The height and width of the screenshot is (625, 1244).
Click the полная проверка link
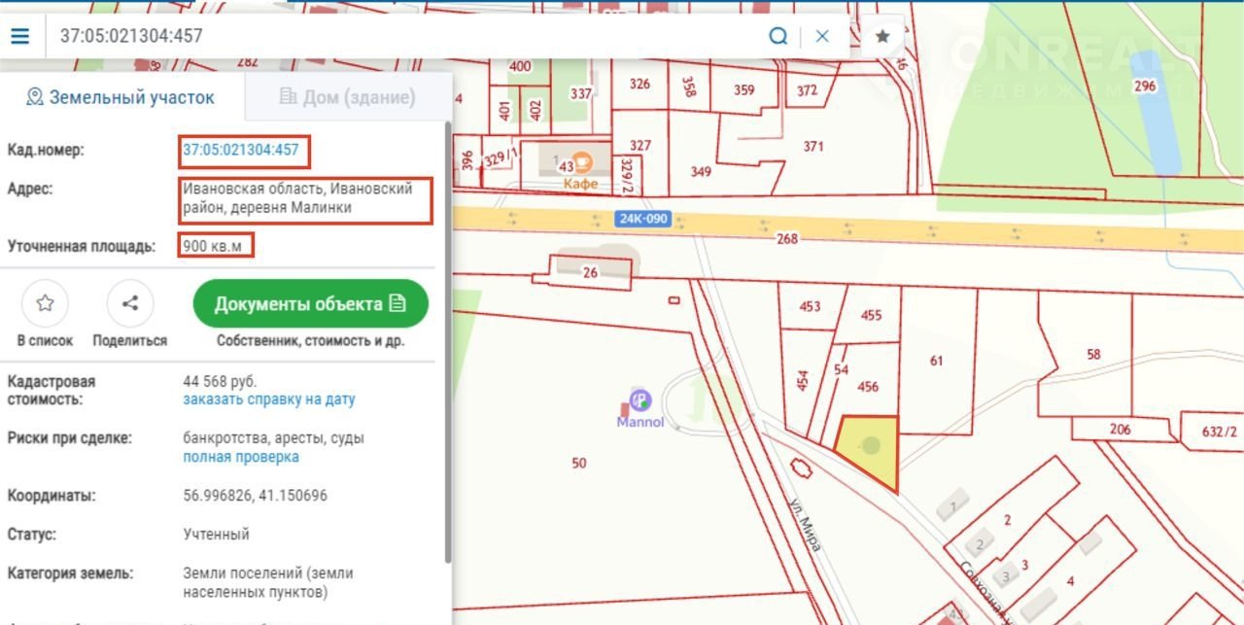click(x=241, y=457)
